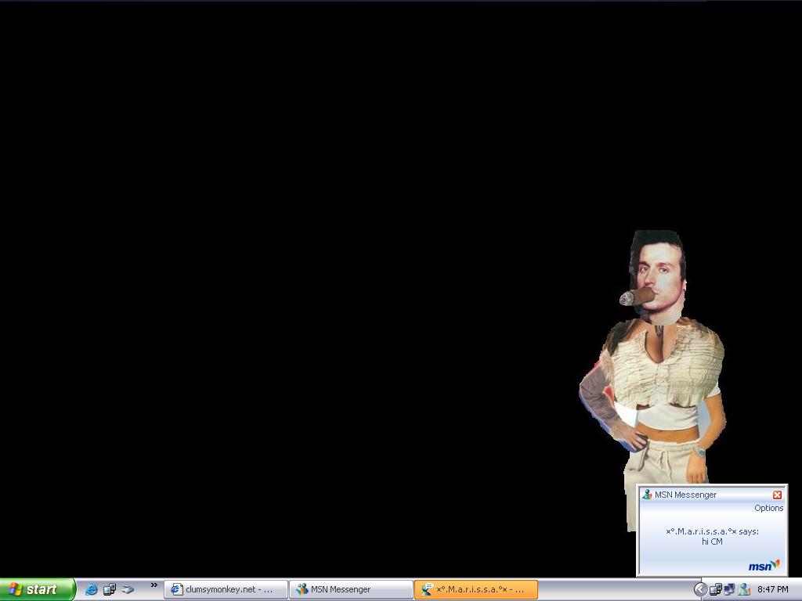Click the MSN butterfly logo in popup
Image resolution: width=802 pixels, height=601 pixels.
(764, 566)
